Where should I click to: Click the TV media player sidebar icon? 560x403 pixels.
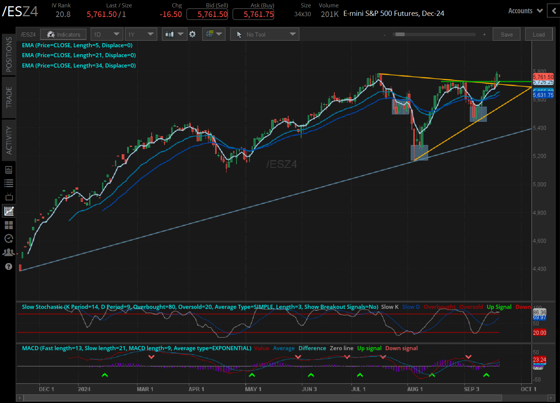pyautogui.click(x=8, y=196)
